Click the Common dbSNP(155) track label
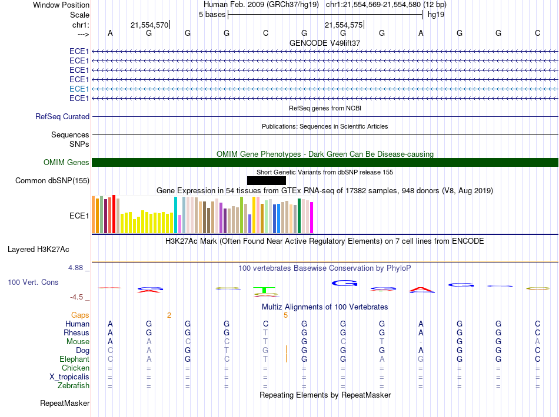559x417 pixels. (x=52, y=181)
